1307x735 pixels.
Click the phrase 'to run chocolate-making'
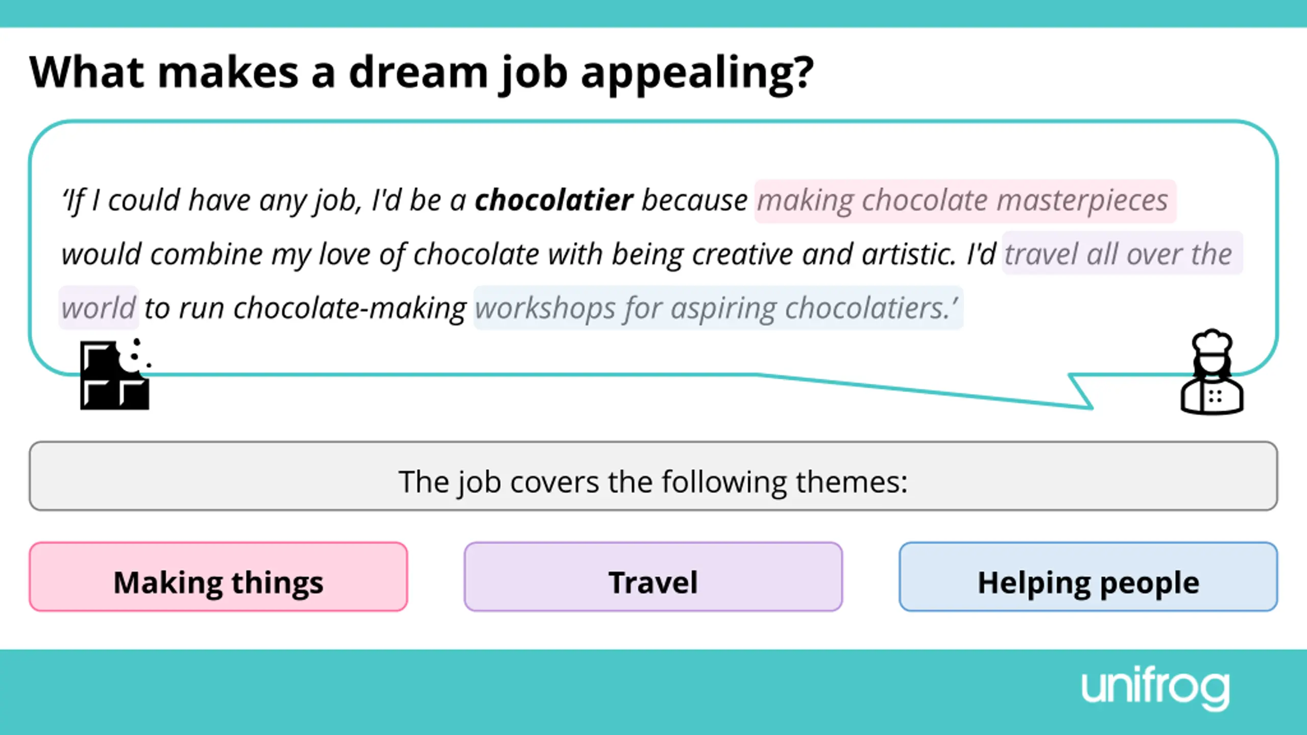[x=305, y=308]
